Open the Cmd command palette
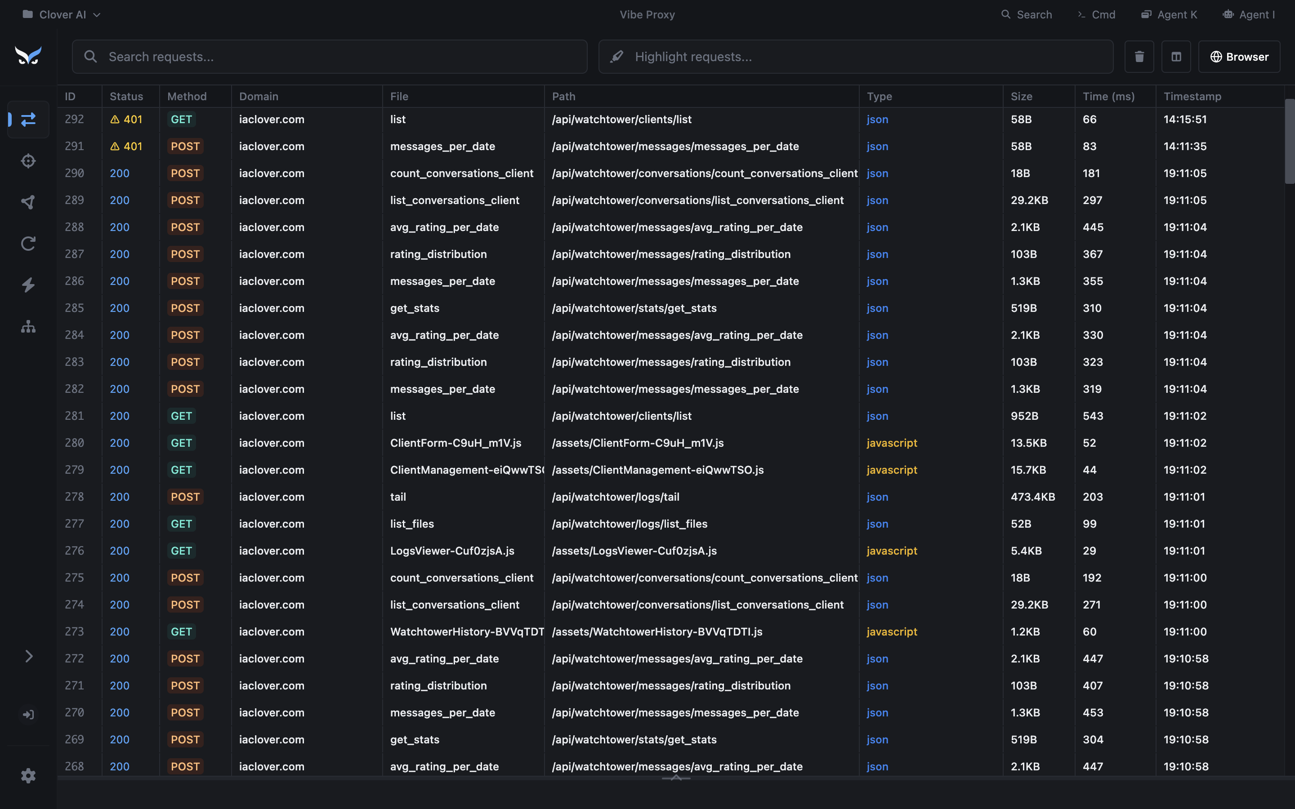 click(1096, 14)
